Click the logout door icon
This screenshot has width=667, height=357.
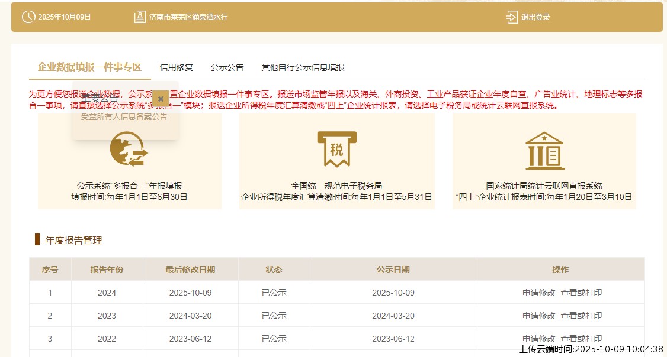(x=512, y=17)
